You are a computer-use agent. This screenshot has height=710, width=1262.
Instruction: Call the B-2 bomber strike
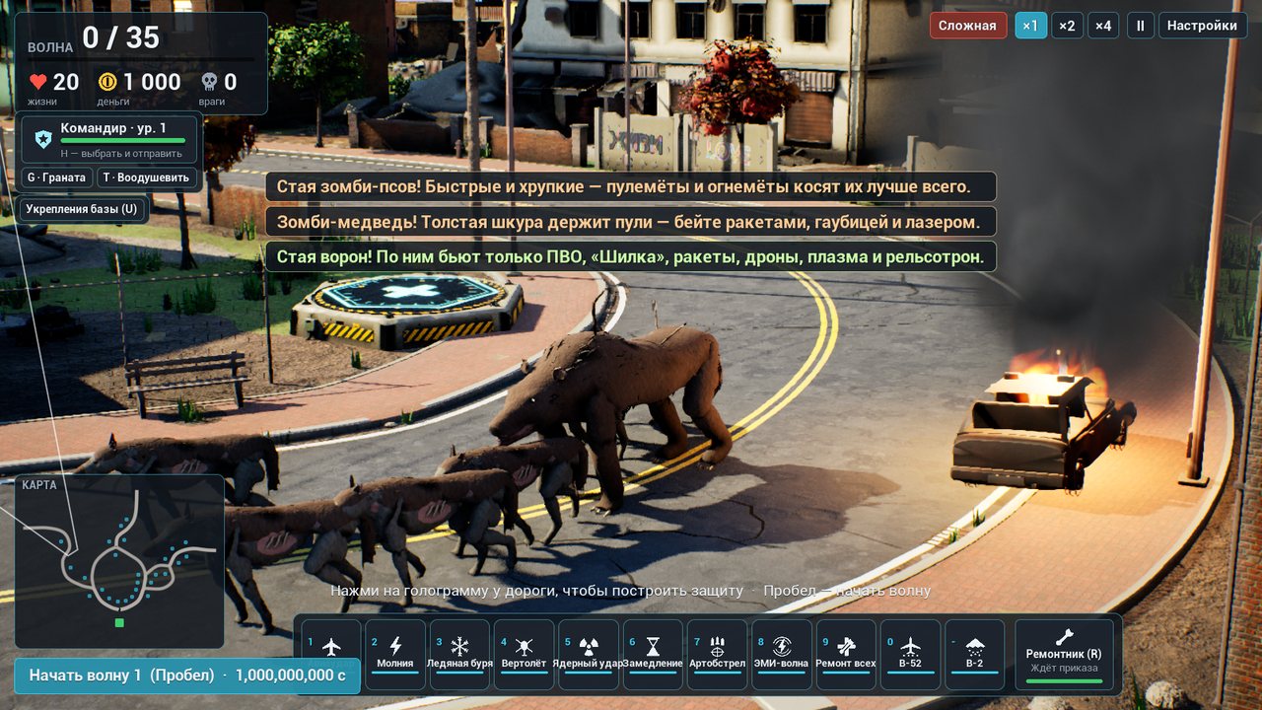pos(975,654)
